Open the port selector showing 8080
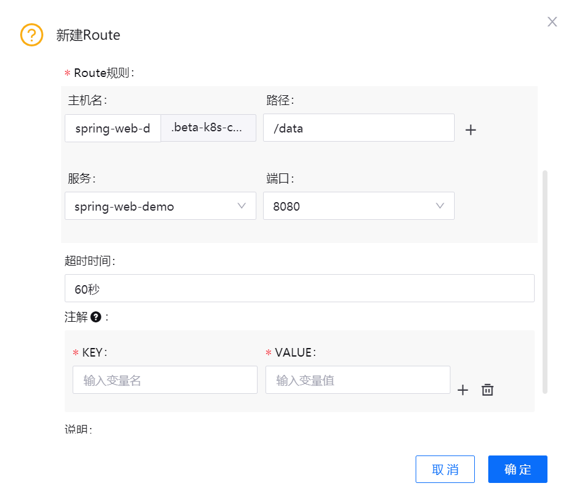 pos(358,206)
